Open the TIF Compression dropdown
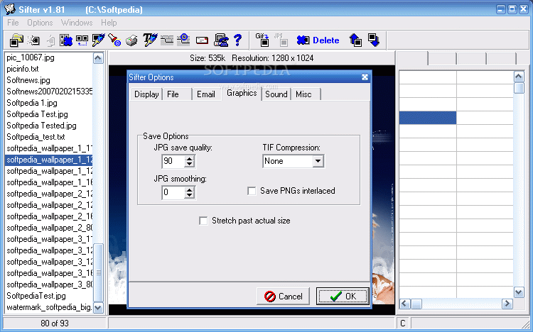This screenshot has height=332, width=533. (x=318, y=161)
